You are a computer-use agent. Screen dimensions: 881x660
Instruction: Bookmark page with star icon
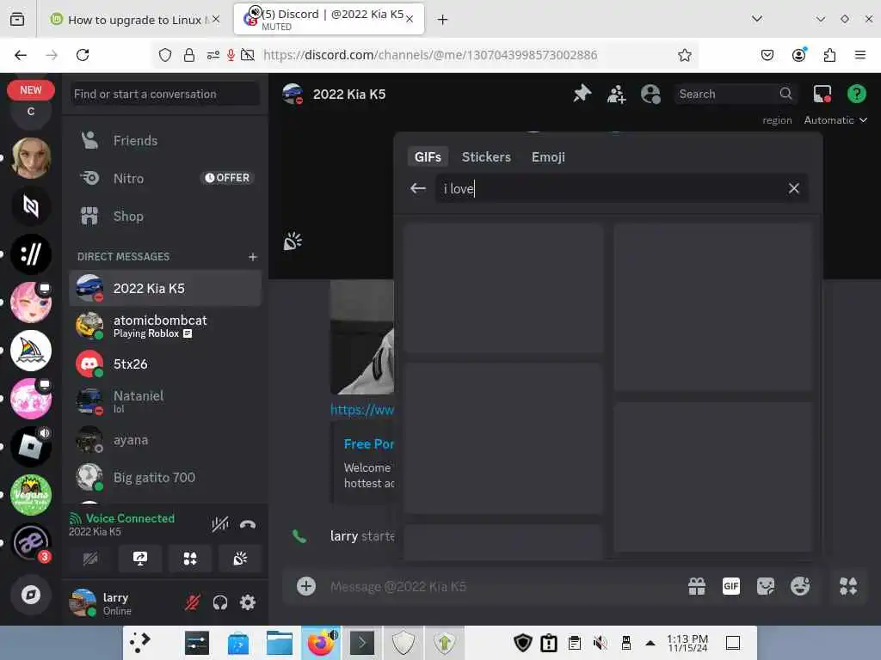pyautogui.click(x=684, y=55)
